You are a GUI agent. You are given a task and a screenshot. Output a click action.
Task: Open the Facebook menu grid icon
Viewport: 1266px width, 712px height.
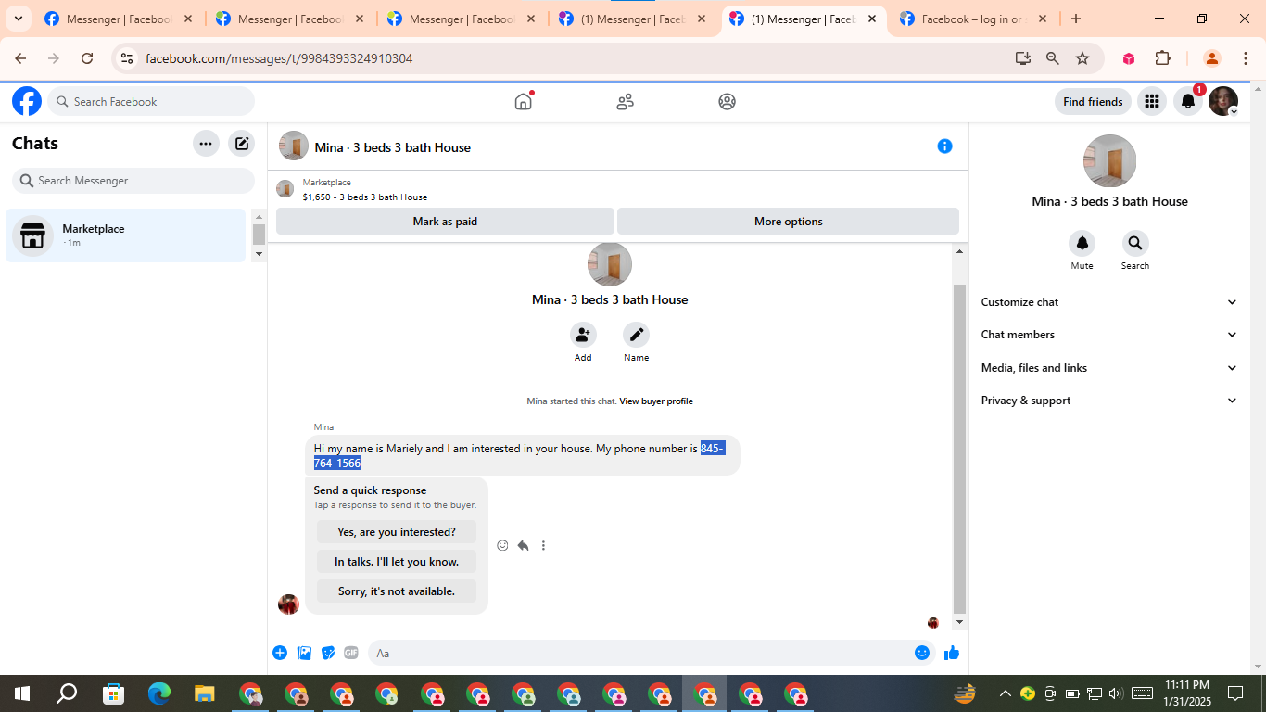click(x=1152, y=101)
